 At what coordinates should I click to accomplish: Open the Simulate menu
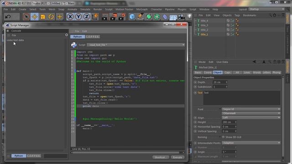coord(85,9)
